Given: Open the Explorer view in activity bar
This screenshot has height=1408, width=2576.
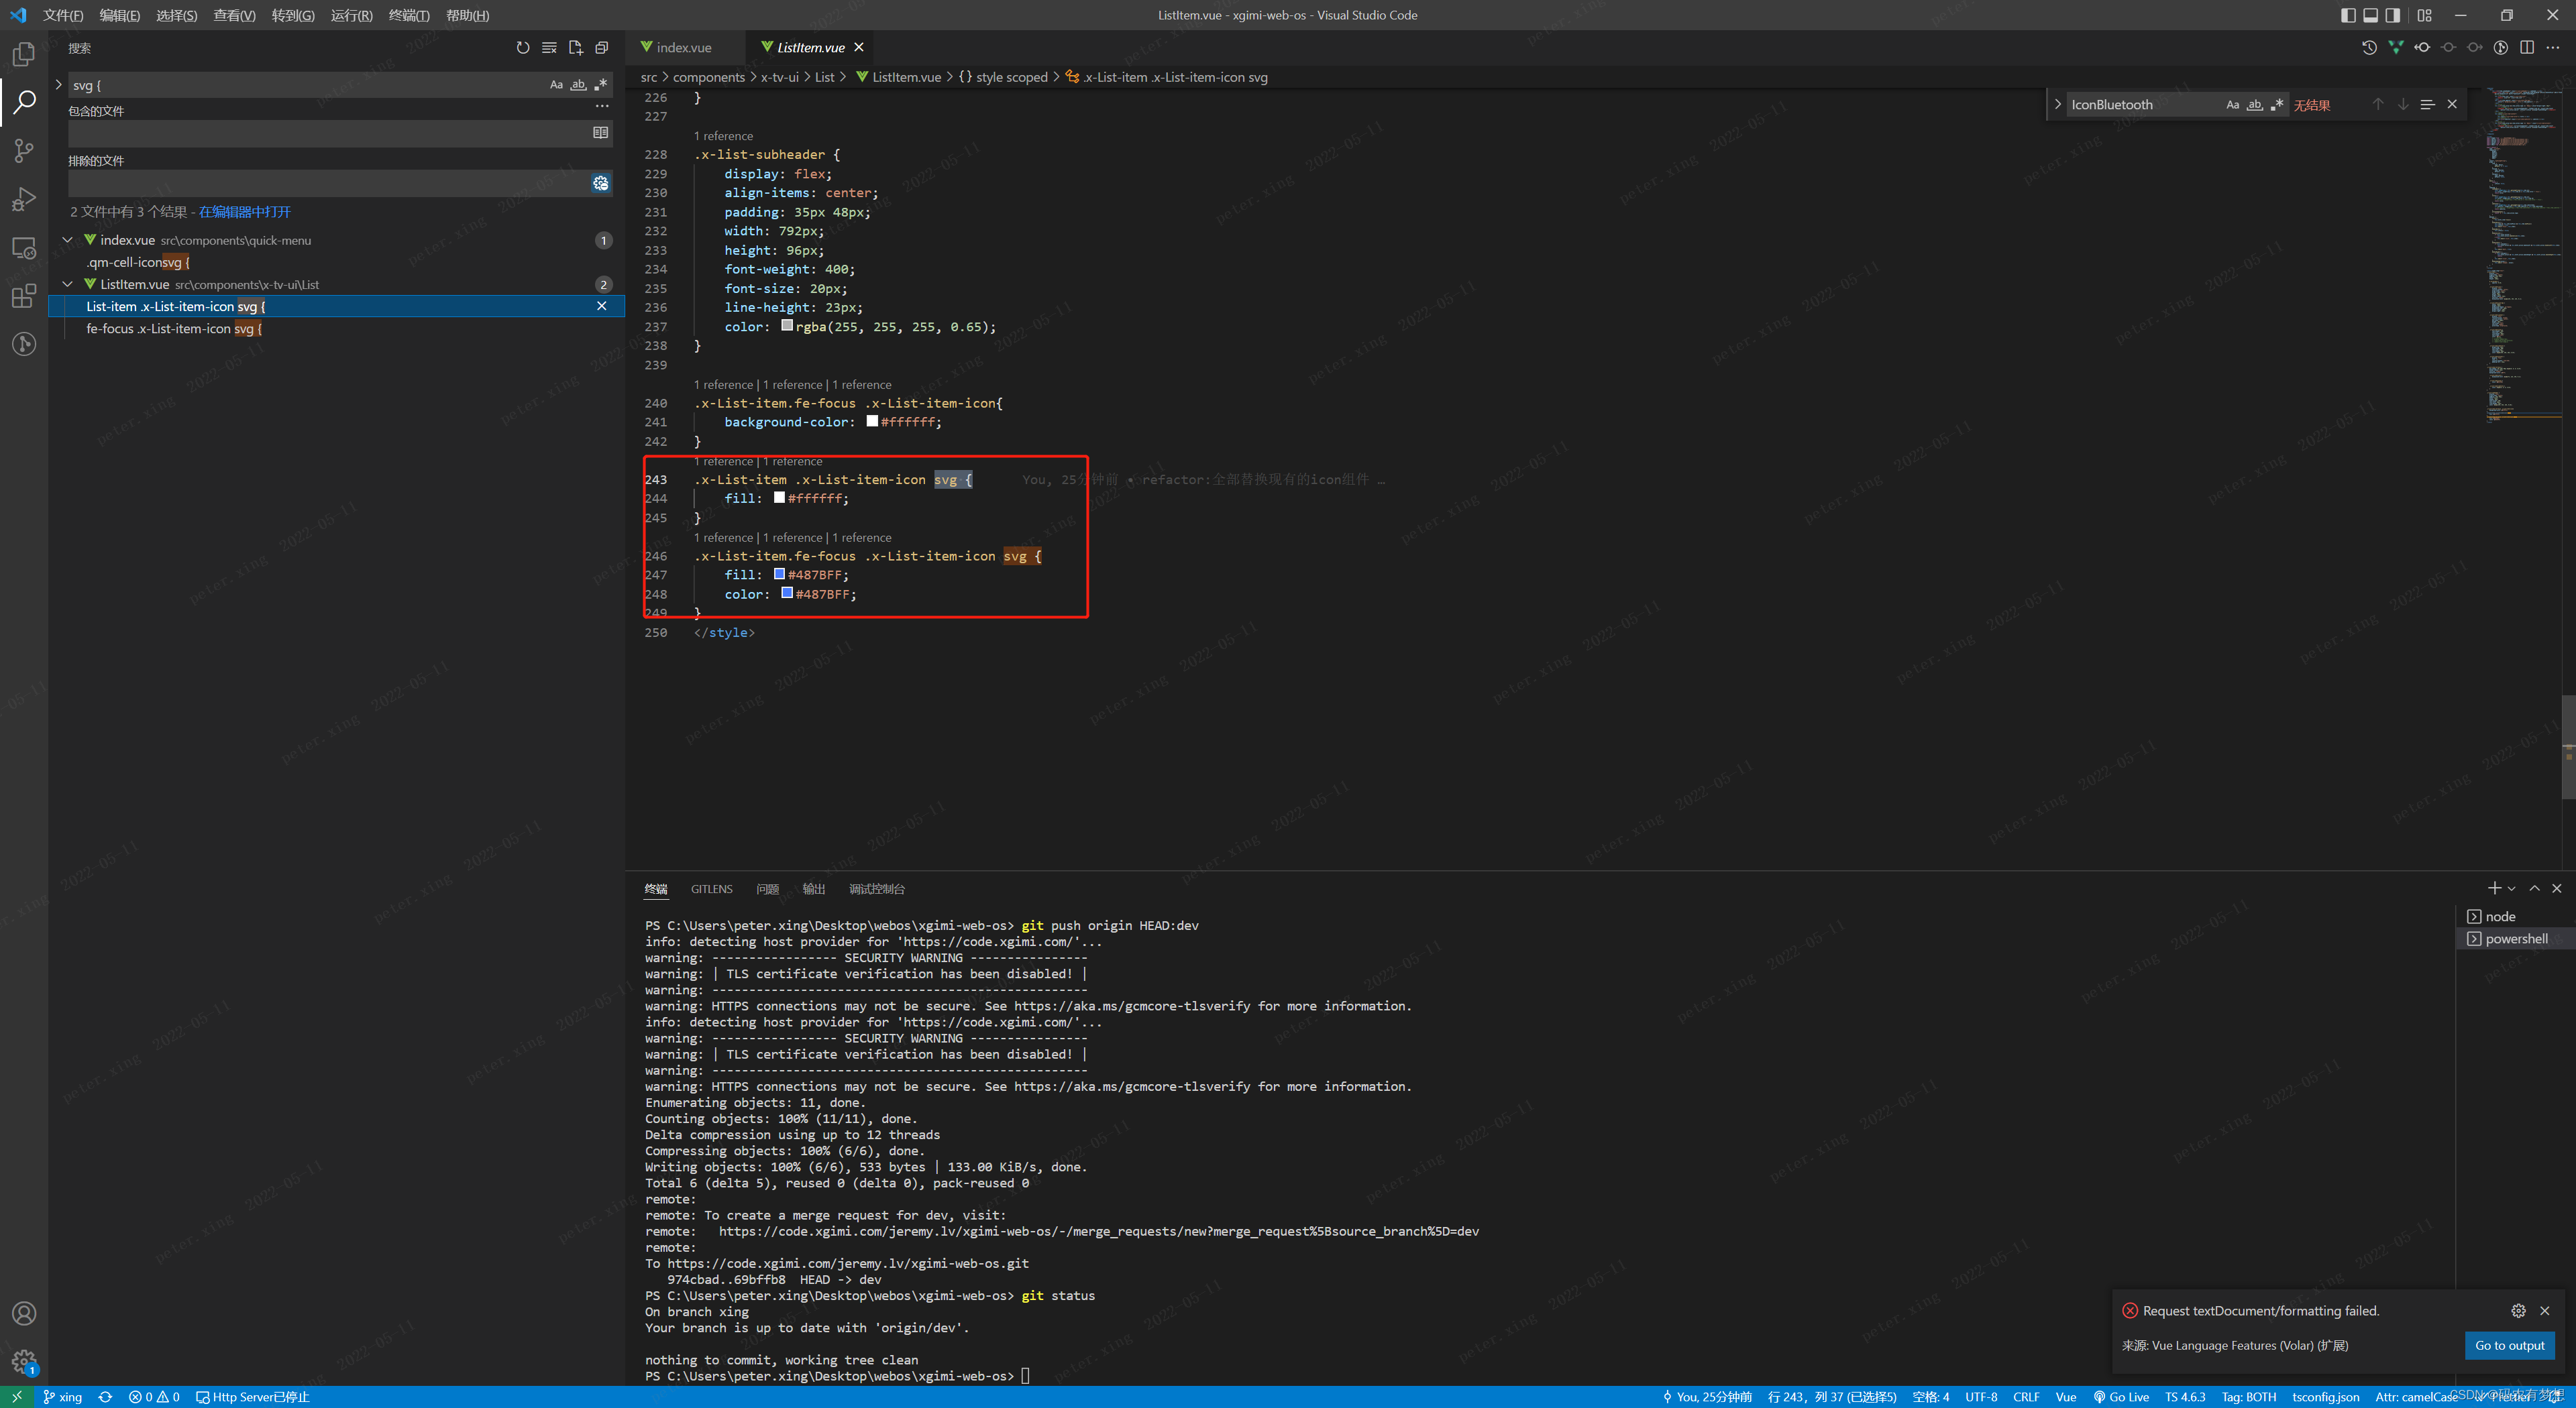Looking at the screenshot, I should [24, 54].
